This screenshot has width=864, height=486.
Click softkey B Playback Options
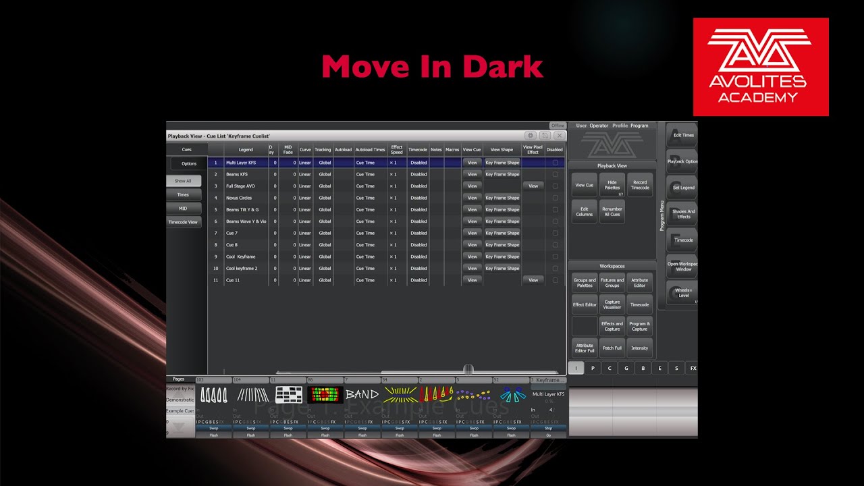(x=682, y=162)
